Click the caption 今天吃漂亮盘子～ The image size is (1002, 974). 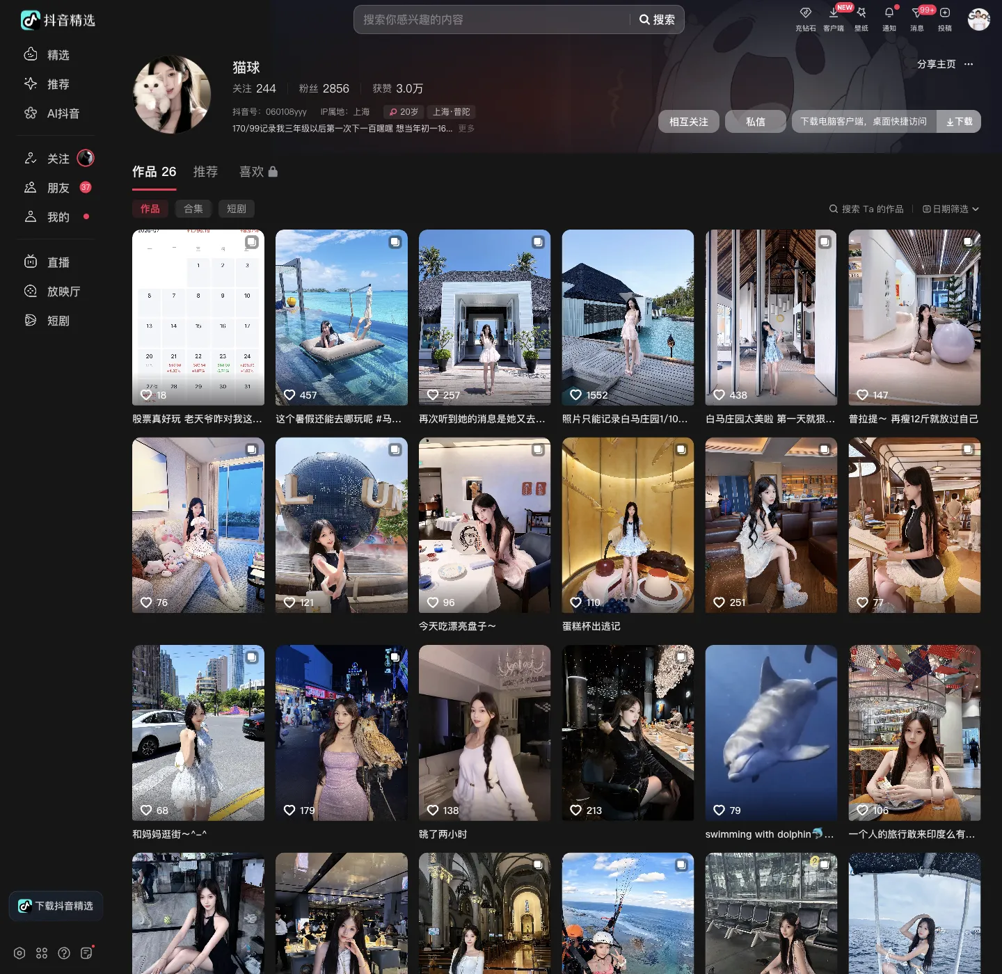(457, 626)
